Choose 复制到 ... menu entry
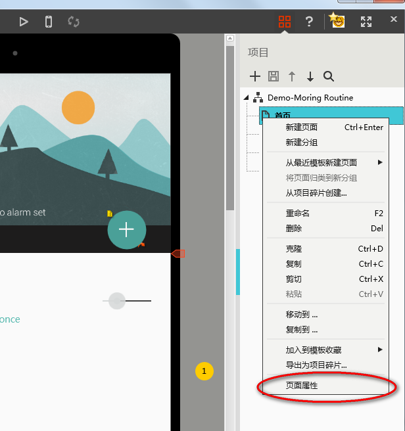This screenshot has width=405, height=431. [325, 330]
